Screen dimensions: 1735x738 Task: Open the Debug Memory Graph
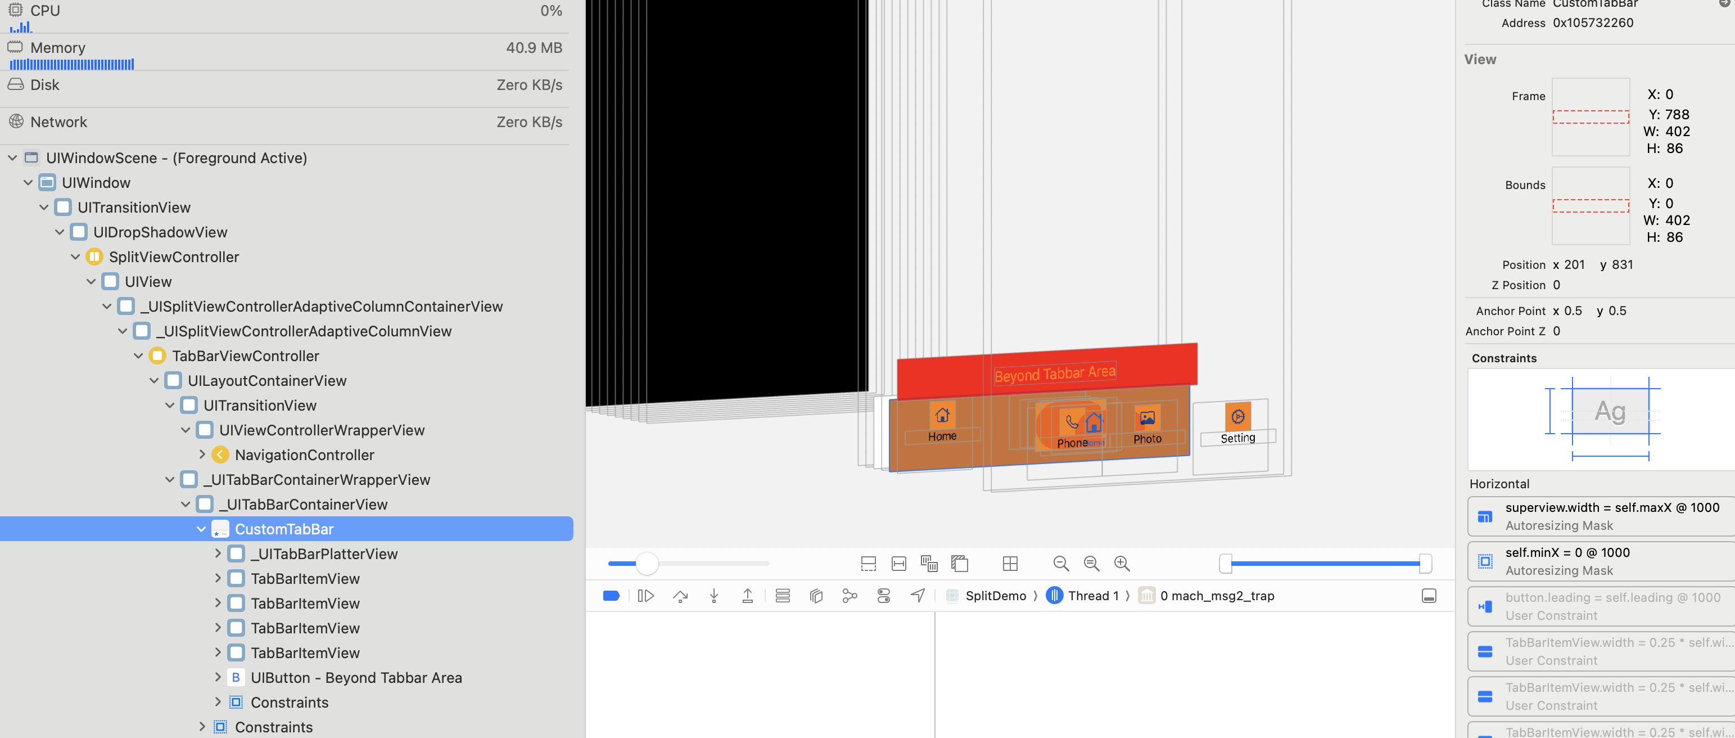pos(850,596)
